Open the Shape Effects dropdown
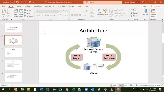 [121, 16]
